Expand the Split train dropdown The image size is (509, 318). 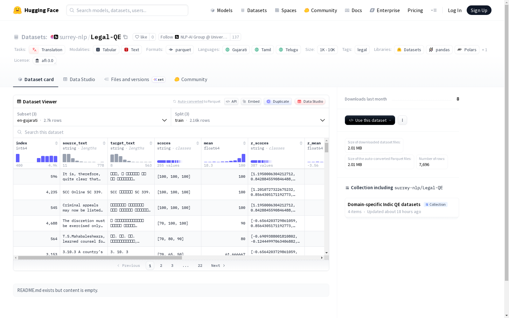[x=250, y=117]
